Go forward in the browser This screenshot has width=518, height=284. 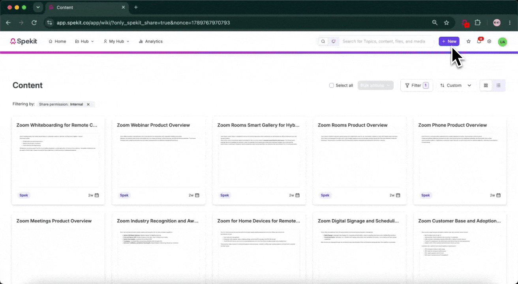(x=21, y=22)
